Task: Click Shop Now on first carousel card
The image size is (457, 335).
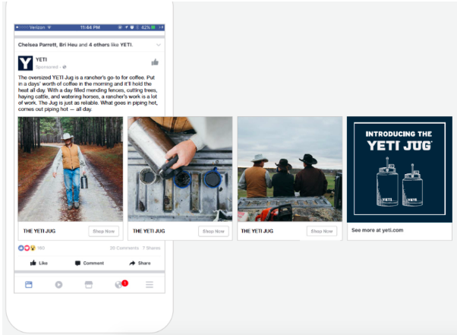Action: [x=104, y=231]
